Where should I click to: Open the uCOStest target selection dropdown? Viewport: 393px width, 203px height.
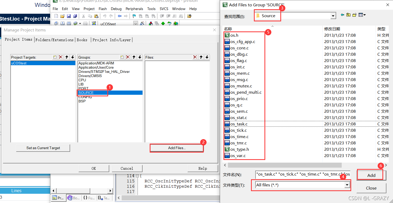pos(135,24)
